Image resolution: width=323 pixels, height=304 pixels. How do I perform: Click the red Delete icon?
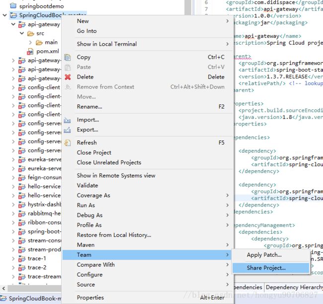pos(68,77)
